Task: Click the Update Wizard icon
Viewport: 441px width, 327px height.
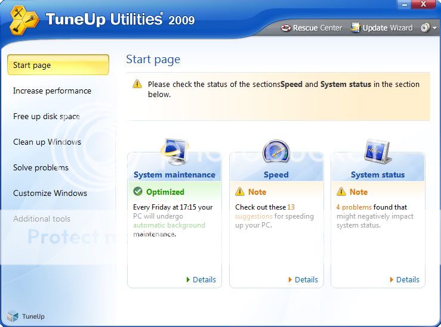Action: pyautogui.click(x=355, y=28)
